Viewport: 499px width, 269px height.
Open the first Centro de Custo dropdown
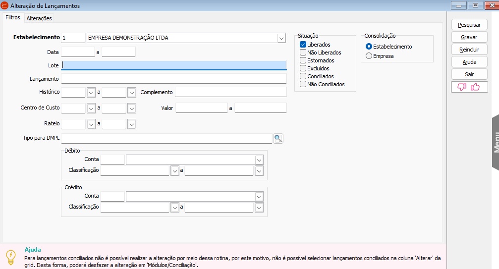tap(91, 108)
